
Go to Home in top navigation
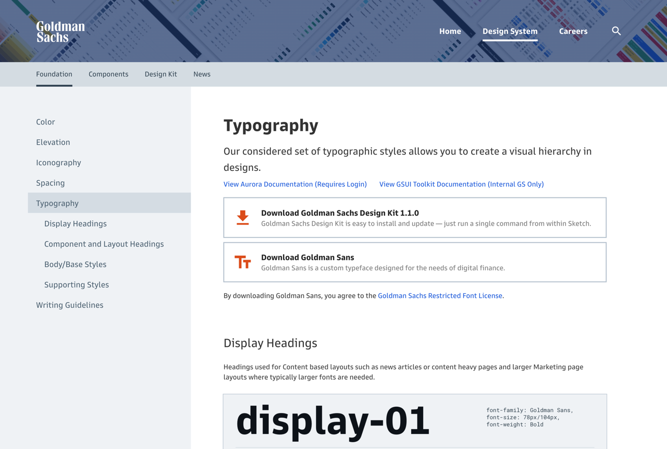[x=450, y=31]
